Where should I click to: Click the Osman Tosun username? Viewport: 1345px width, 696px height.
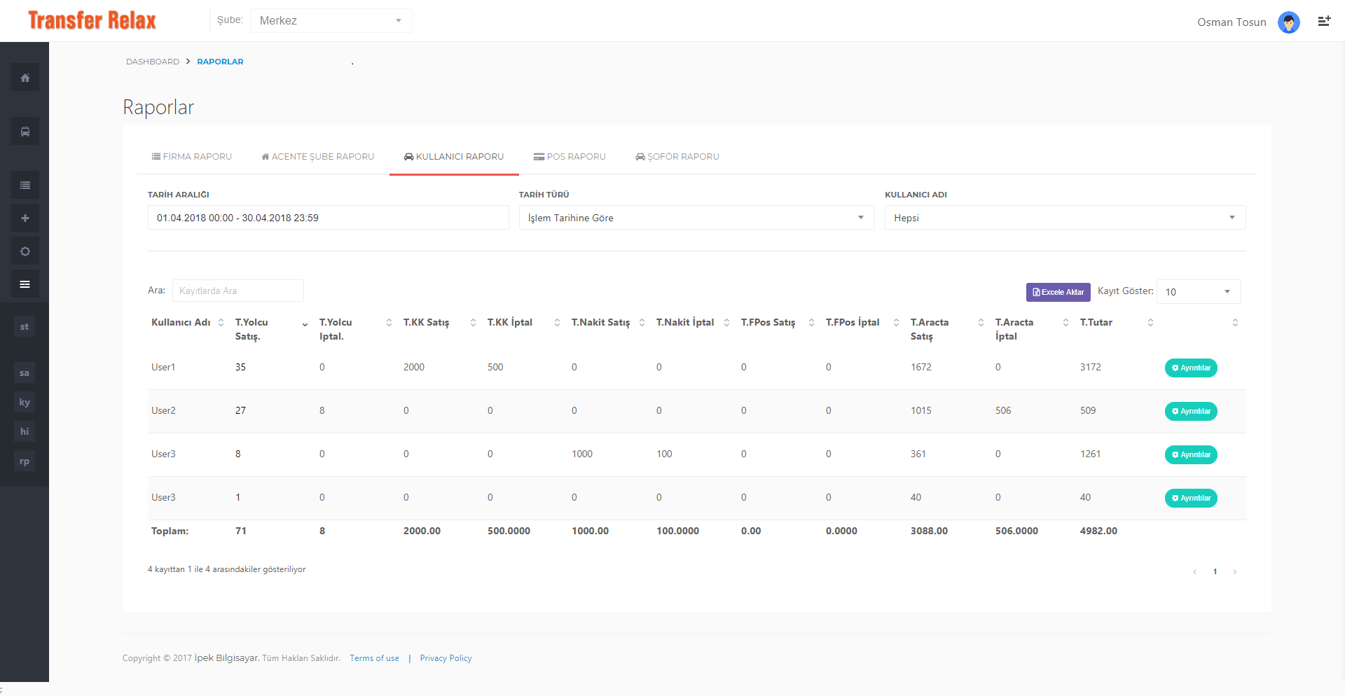[x=1232, y=22]
